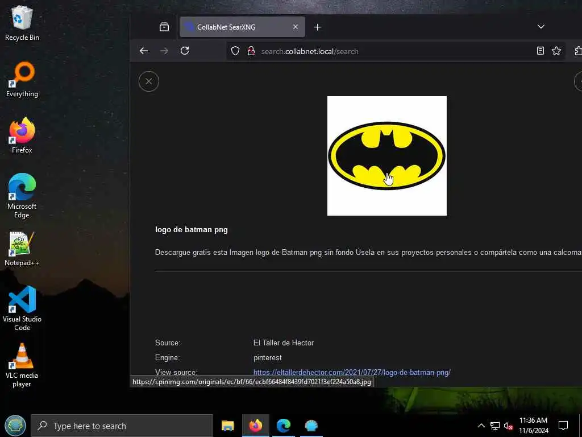Image resolution: width=582 pixels, height=437 pixels.
Task: Click the 'pinterest' engine value
Action: (x=268, y=358)
